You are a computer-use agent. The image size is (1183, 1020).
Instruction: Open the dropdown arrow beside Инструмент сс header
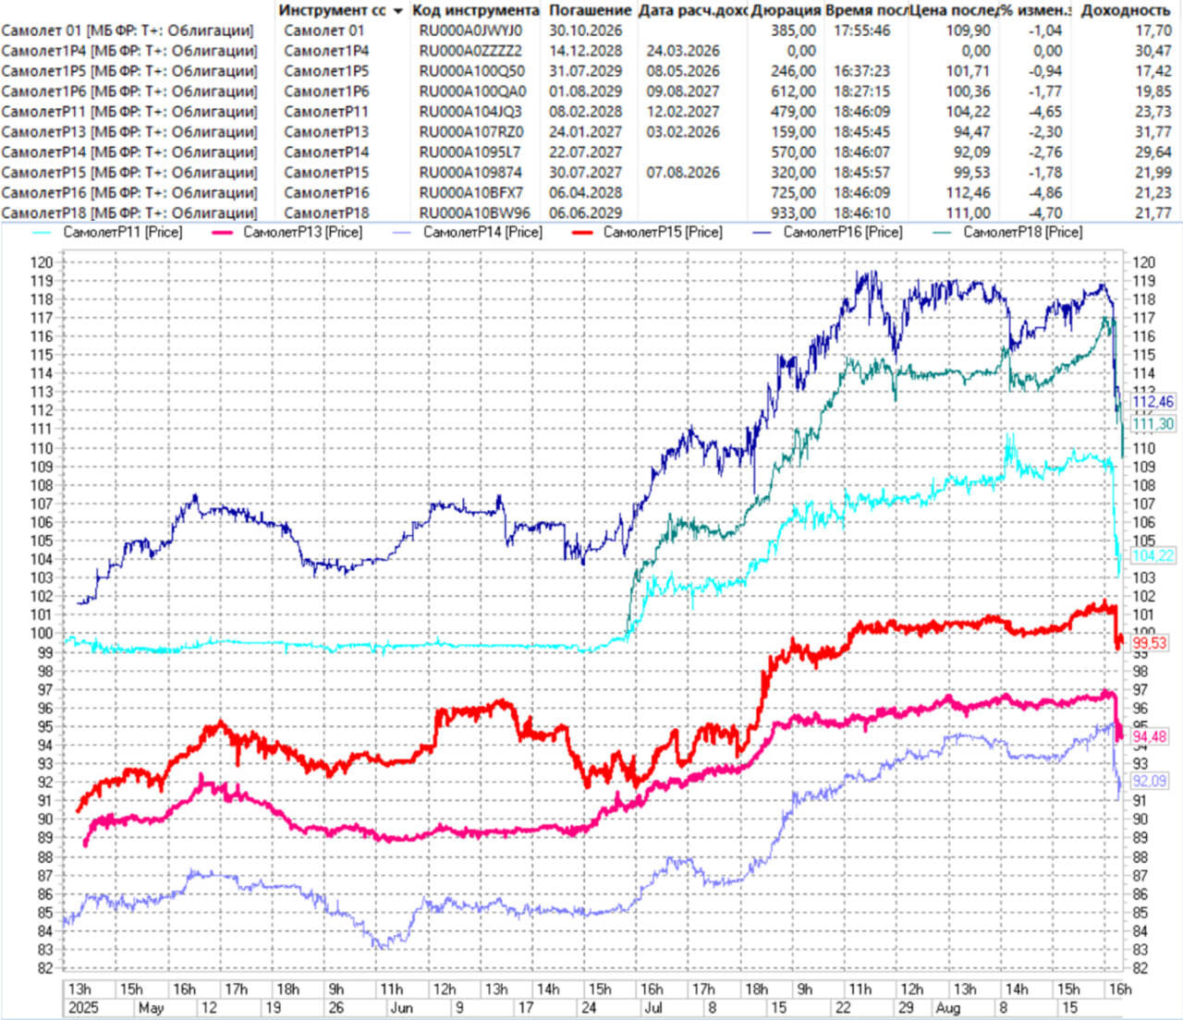398,11
